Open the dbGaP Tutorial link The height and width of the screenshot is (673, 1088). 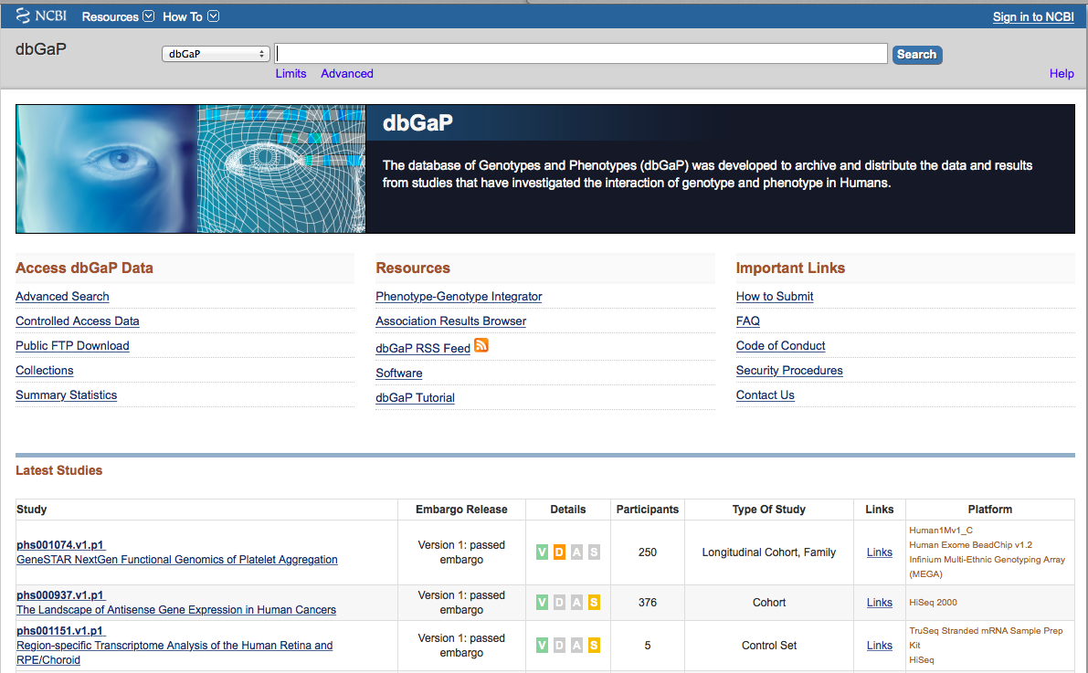tap(415, 397)
